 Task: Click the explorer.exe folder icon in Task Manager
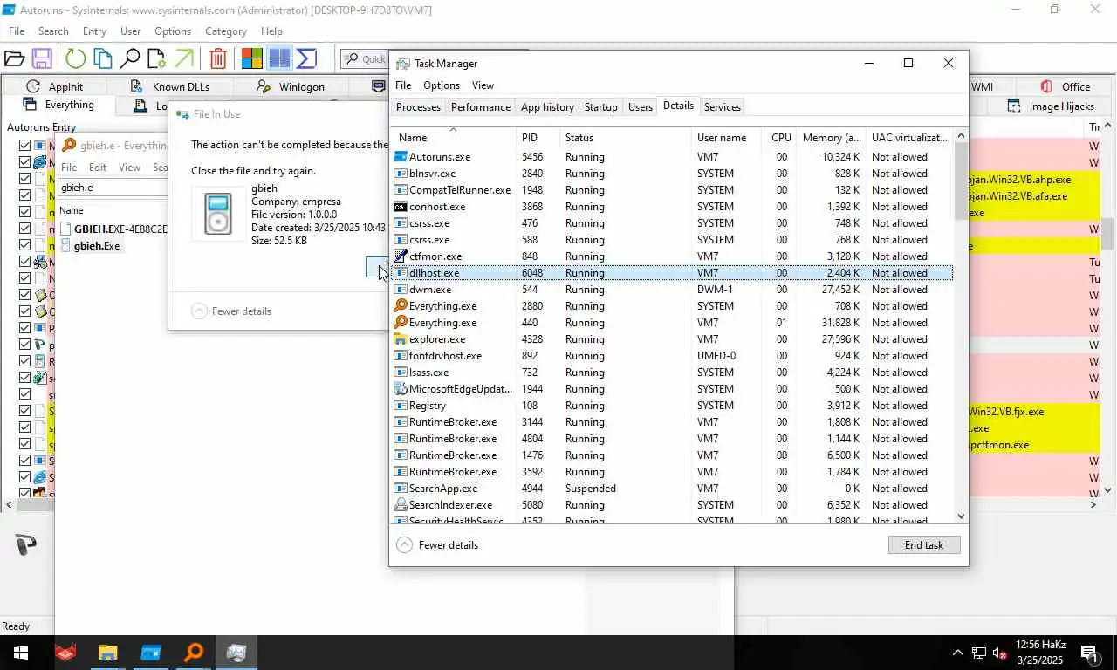[x=401, y=339]
